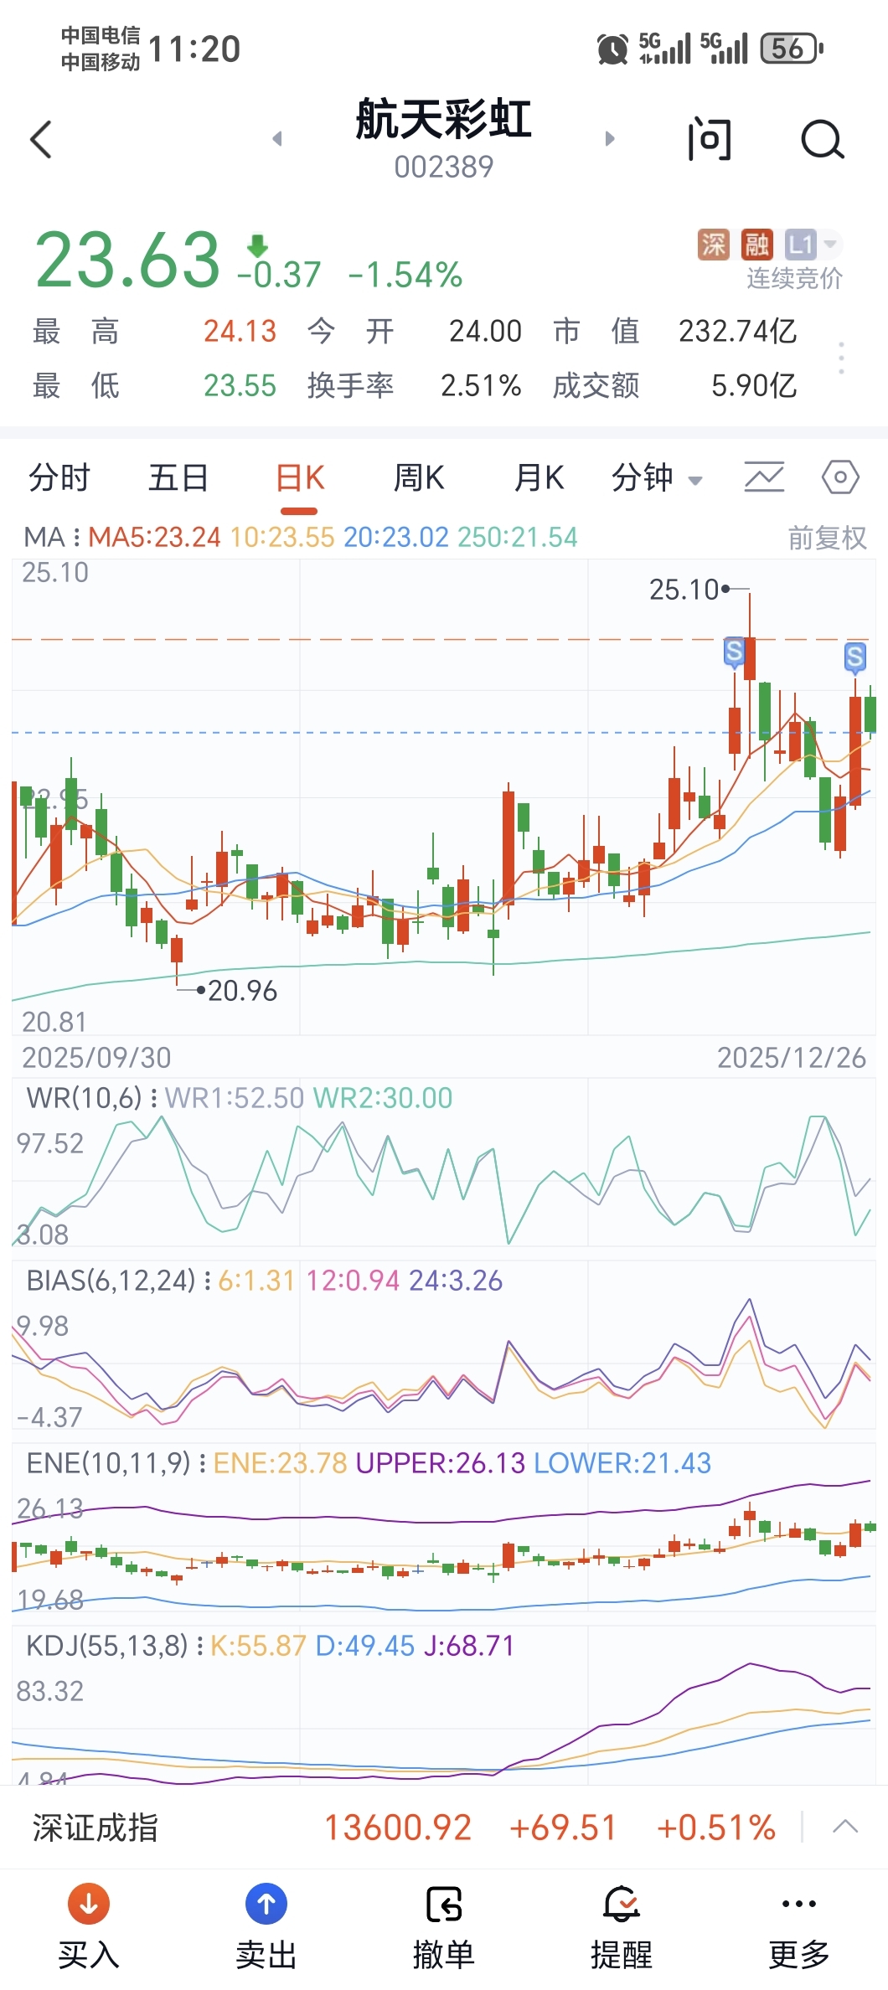Open three-dot menu beside market data
The height and width of the screenshot is (1990, 888).
point(841,358)
